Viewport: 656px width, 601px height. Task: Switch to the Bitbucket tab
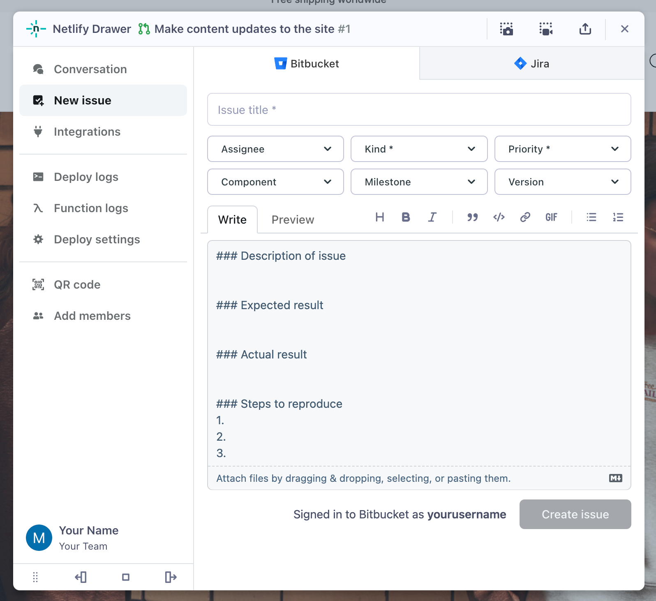307,63
